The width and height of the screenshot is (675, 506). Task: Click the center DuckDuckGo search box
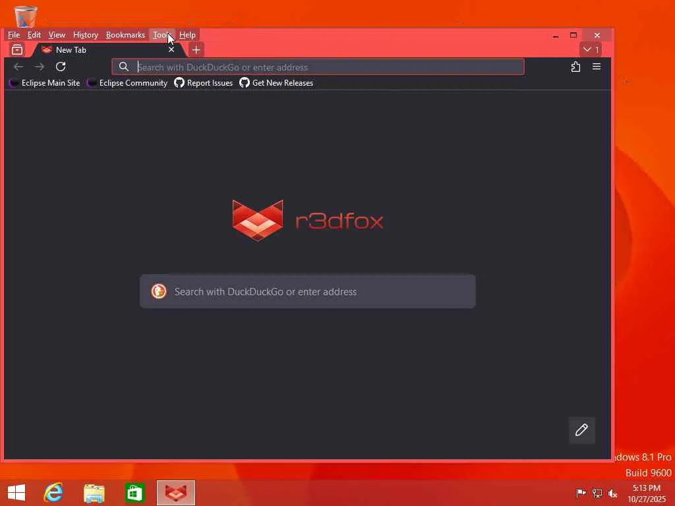[308, 291]
